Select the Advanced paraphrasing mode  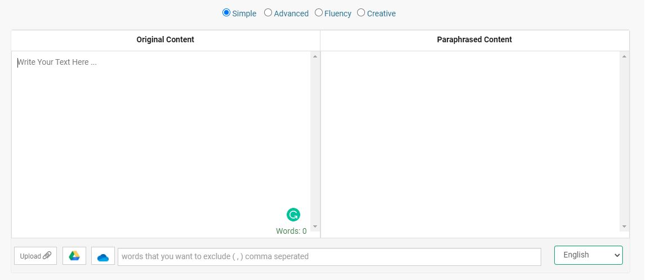coord(268,13)
